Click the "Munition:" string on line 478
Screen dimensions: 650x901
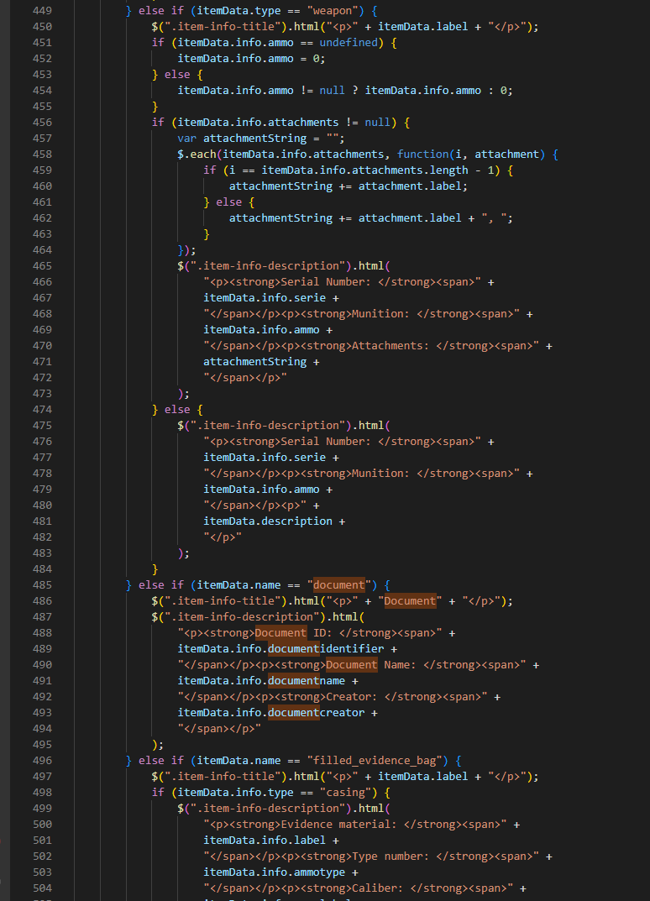tap(380, 474)
